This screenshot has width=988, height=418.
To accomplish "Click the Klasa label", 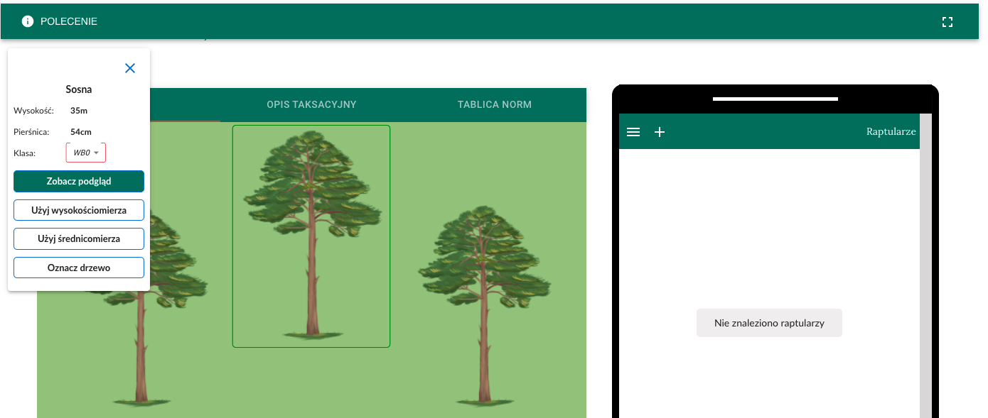I will (25, 153).
